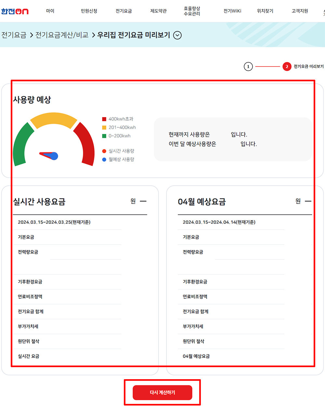This screenshot has width=325, height=413.
Task: Click the green 0~200kwh legend swatch
Action: pos(104,136)
